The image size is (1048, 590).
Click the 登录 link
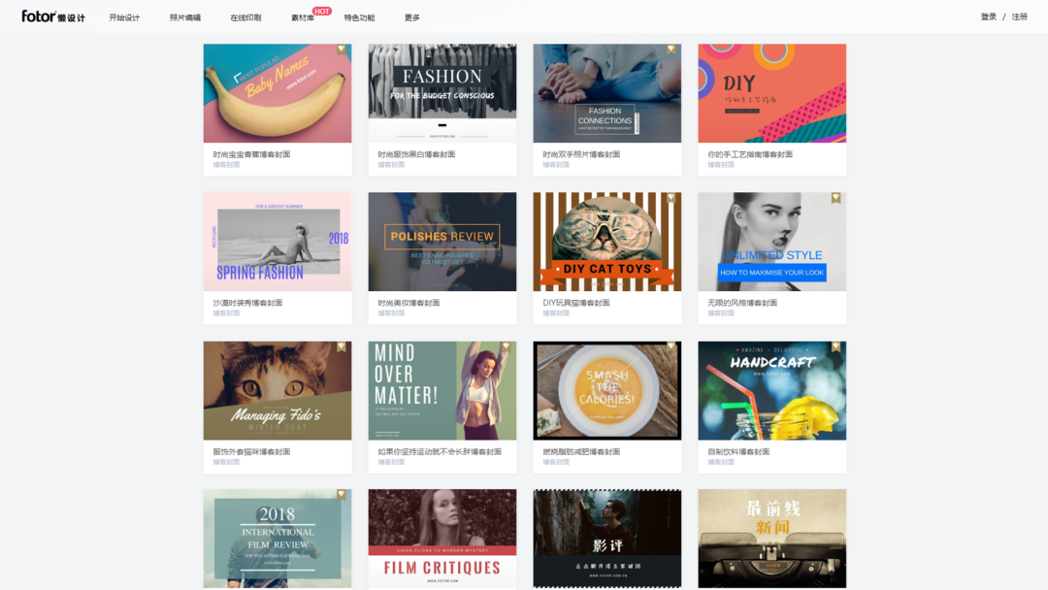(x=989, y=16)
